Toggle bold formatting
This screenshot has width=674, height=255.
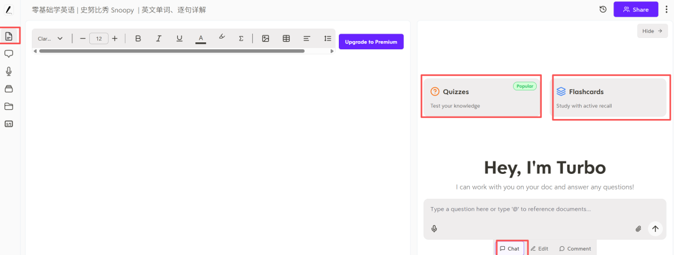[138, 39]
